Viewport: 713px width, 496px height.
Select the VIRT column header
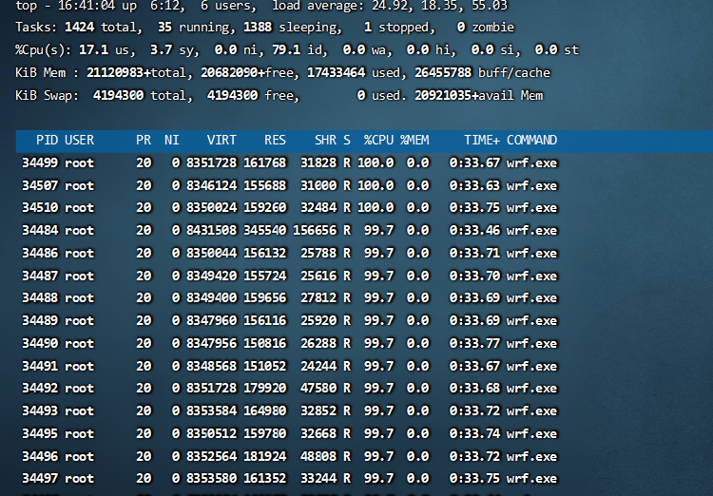click(222, 140)
